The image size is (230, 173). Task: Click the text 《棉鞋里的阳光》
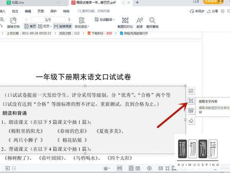26,131
